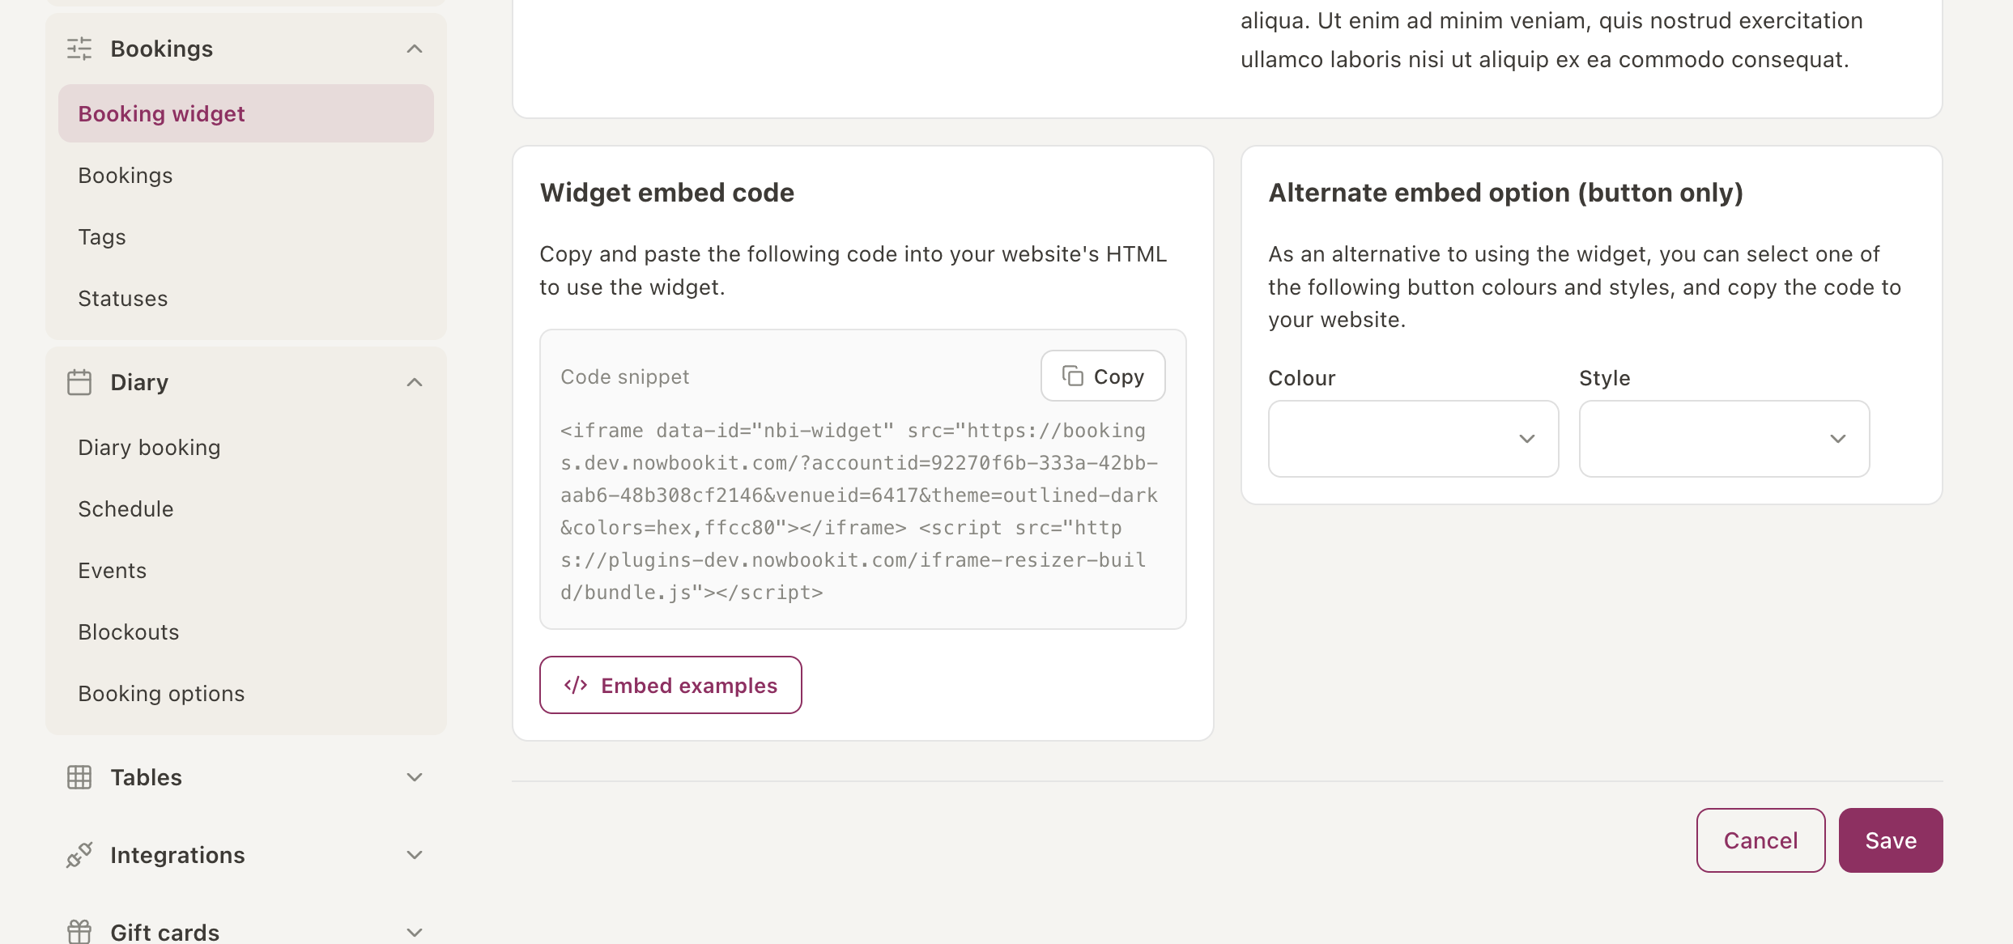Click the Gift cards present icon
The image size is (2013, 944).
tap(79, 932)
